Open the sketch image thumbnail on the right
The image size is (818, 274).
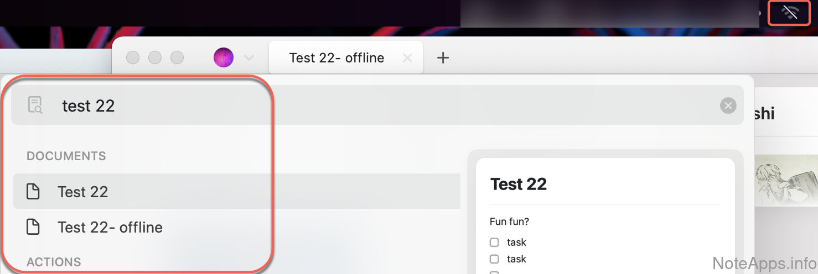tap(786, 180)
